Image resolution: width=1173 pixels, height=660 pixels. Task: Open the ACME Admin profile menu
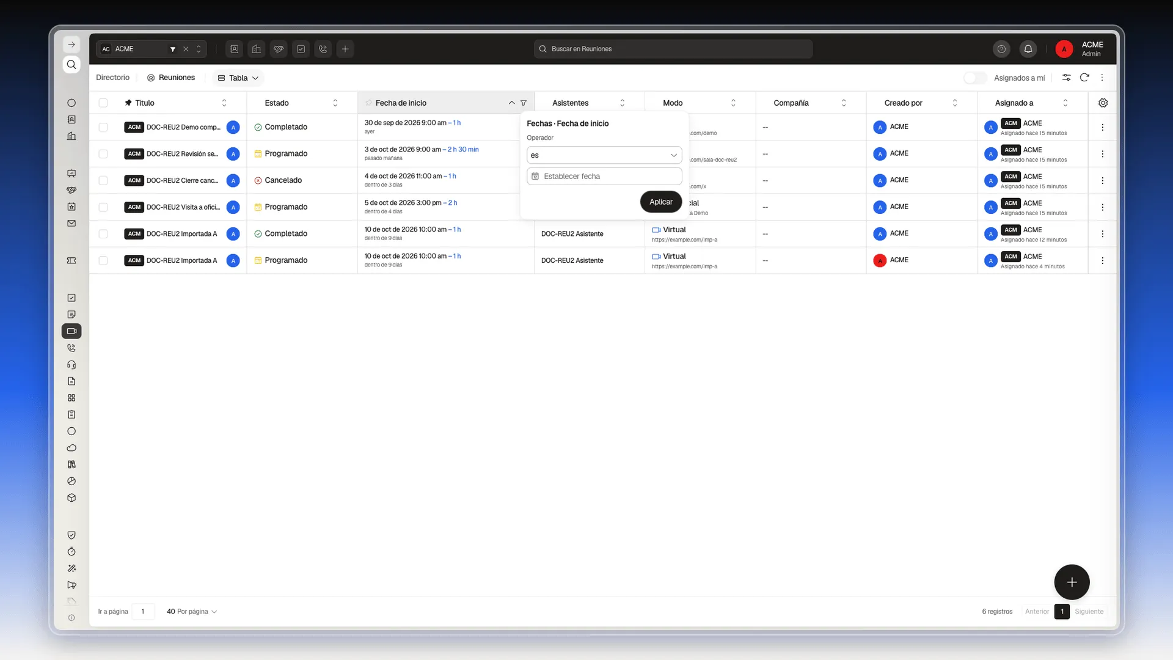(1080, 49)
